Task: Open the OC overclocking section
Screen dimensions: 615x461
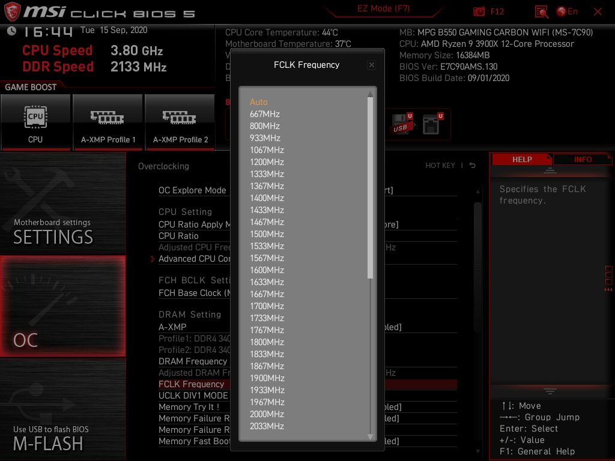Action: (x=62, y=306)
